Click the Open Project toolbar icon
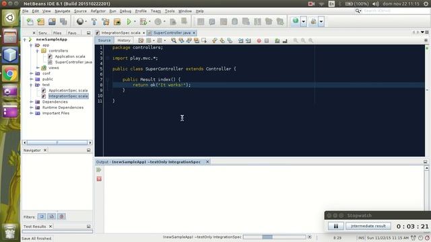 pyautogui.click(x=52, y=22)
